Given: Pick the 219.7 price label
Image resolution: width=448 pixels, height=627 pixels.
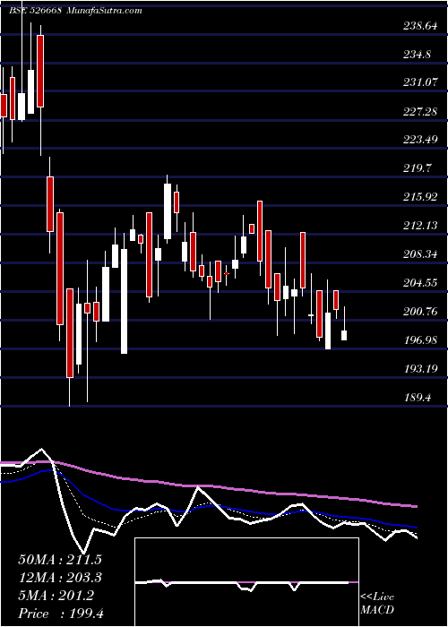Looking at the screenshot, I should [x=417, y=168].
